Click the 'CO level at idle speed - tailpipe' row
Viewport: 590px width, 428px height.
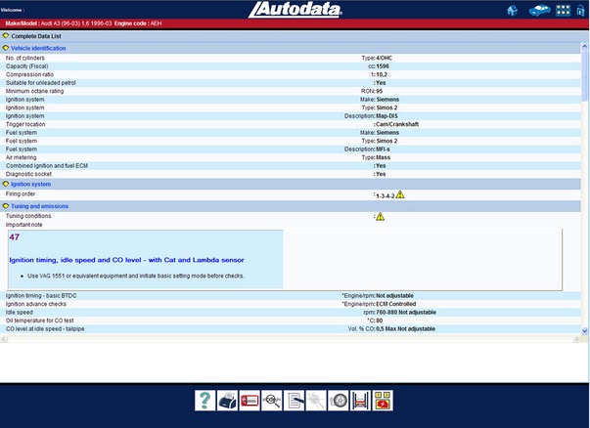tap(291, 328)
